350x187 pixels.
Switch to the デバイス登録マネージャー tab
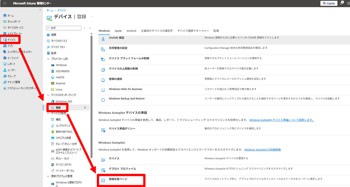click(192, 31)
